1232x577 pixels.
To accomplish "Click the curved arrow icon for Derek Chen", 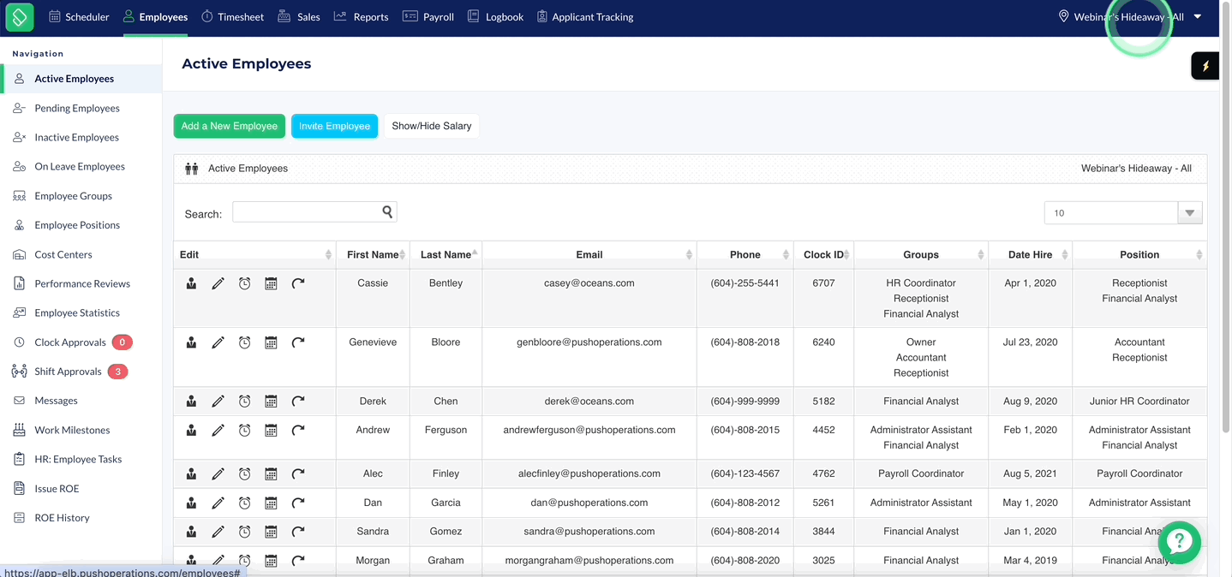I will 297,402.
